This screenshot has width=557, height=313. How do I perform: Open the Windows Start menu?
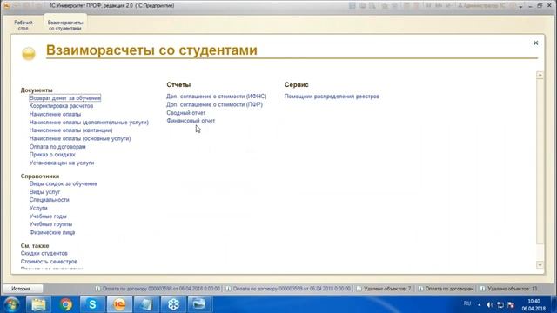pos(11,304)
